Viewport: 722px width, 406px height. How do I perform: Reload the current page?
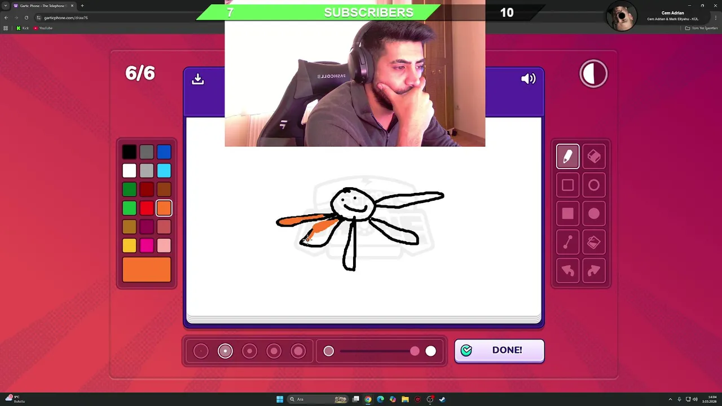click(x=26, y=17)
